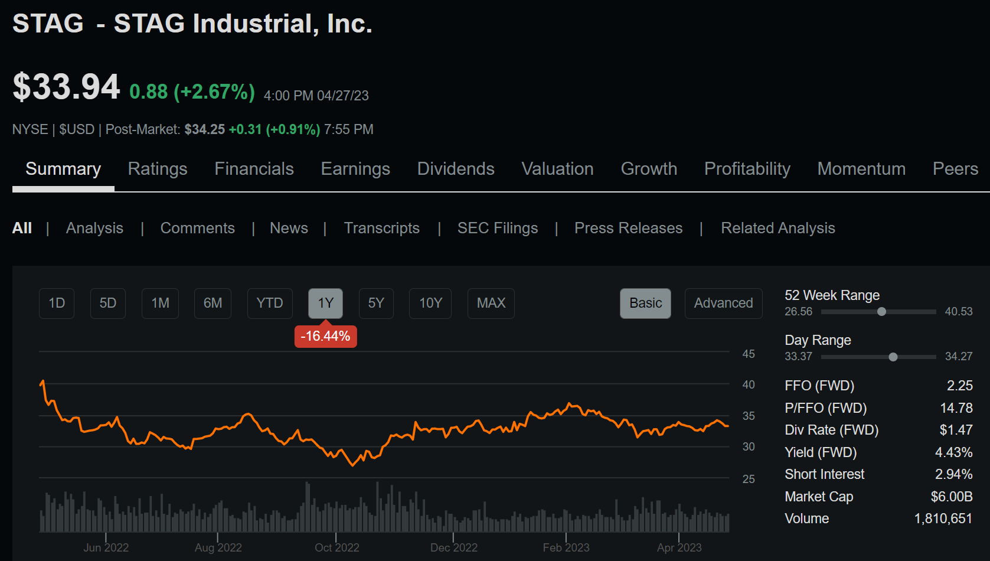Click the 52 Week Range slider marker
This screenshot has height=561, width=990.
click(881, 312)
